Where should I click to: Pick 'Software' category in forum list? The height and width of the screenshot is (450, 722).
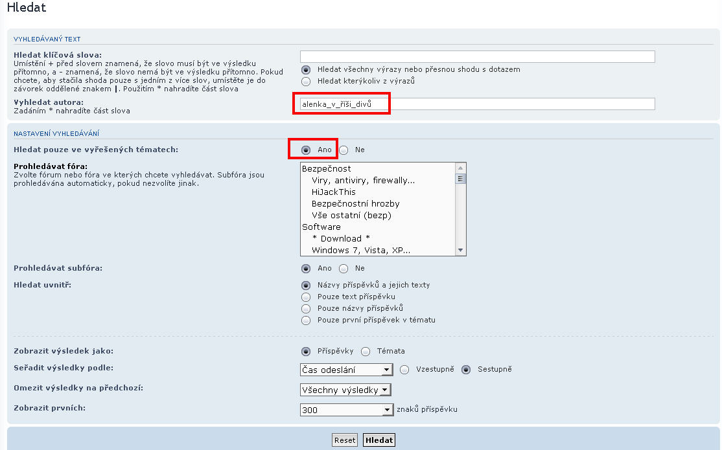coord(321,227)
